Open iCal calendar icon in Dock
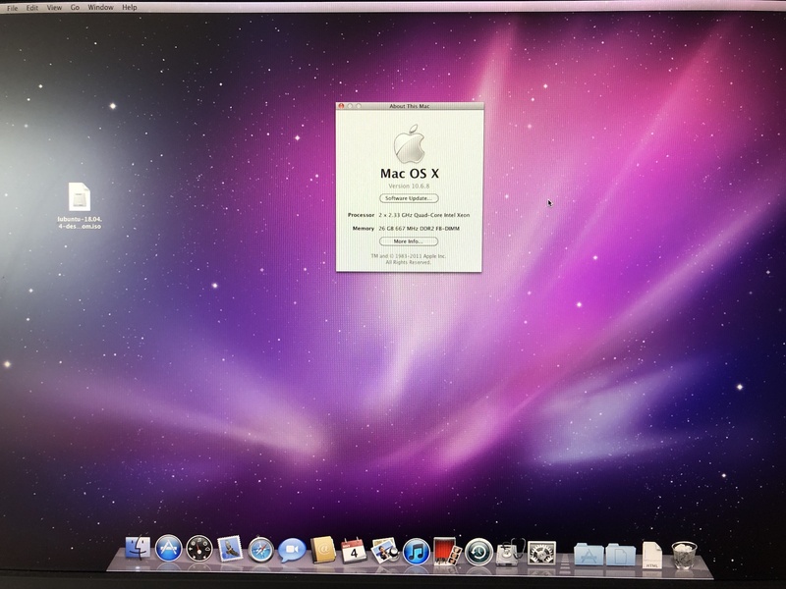 click(x=354, y=551)
